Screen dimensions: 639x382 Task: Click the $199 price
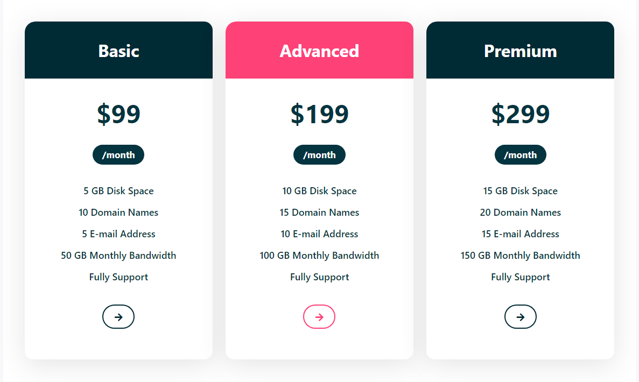[x=320, y=114]
